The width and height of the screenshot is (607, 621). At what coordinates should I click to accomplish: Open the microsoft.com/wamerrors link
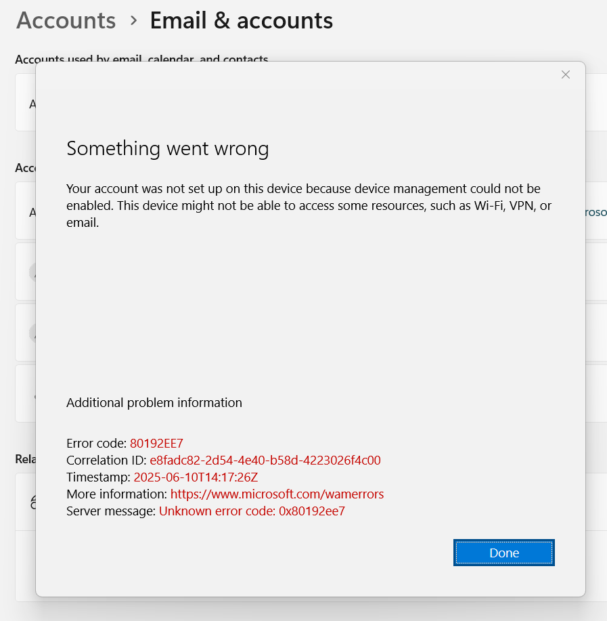[277, 494]
